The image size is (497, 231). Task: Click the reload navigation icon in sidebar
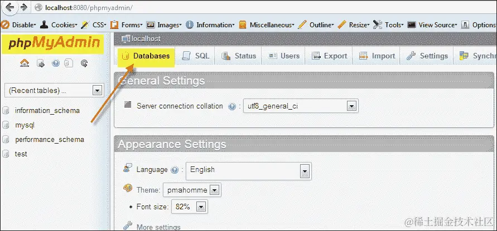(84, 63)
